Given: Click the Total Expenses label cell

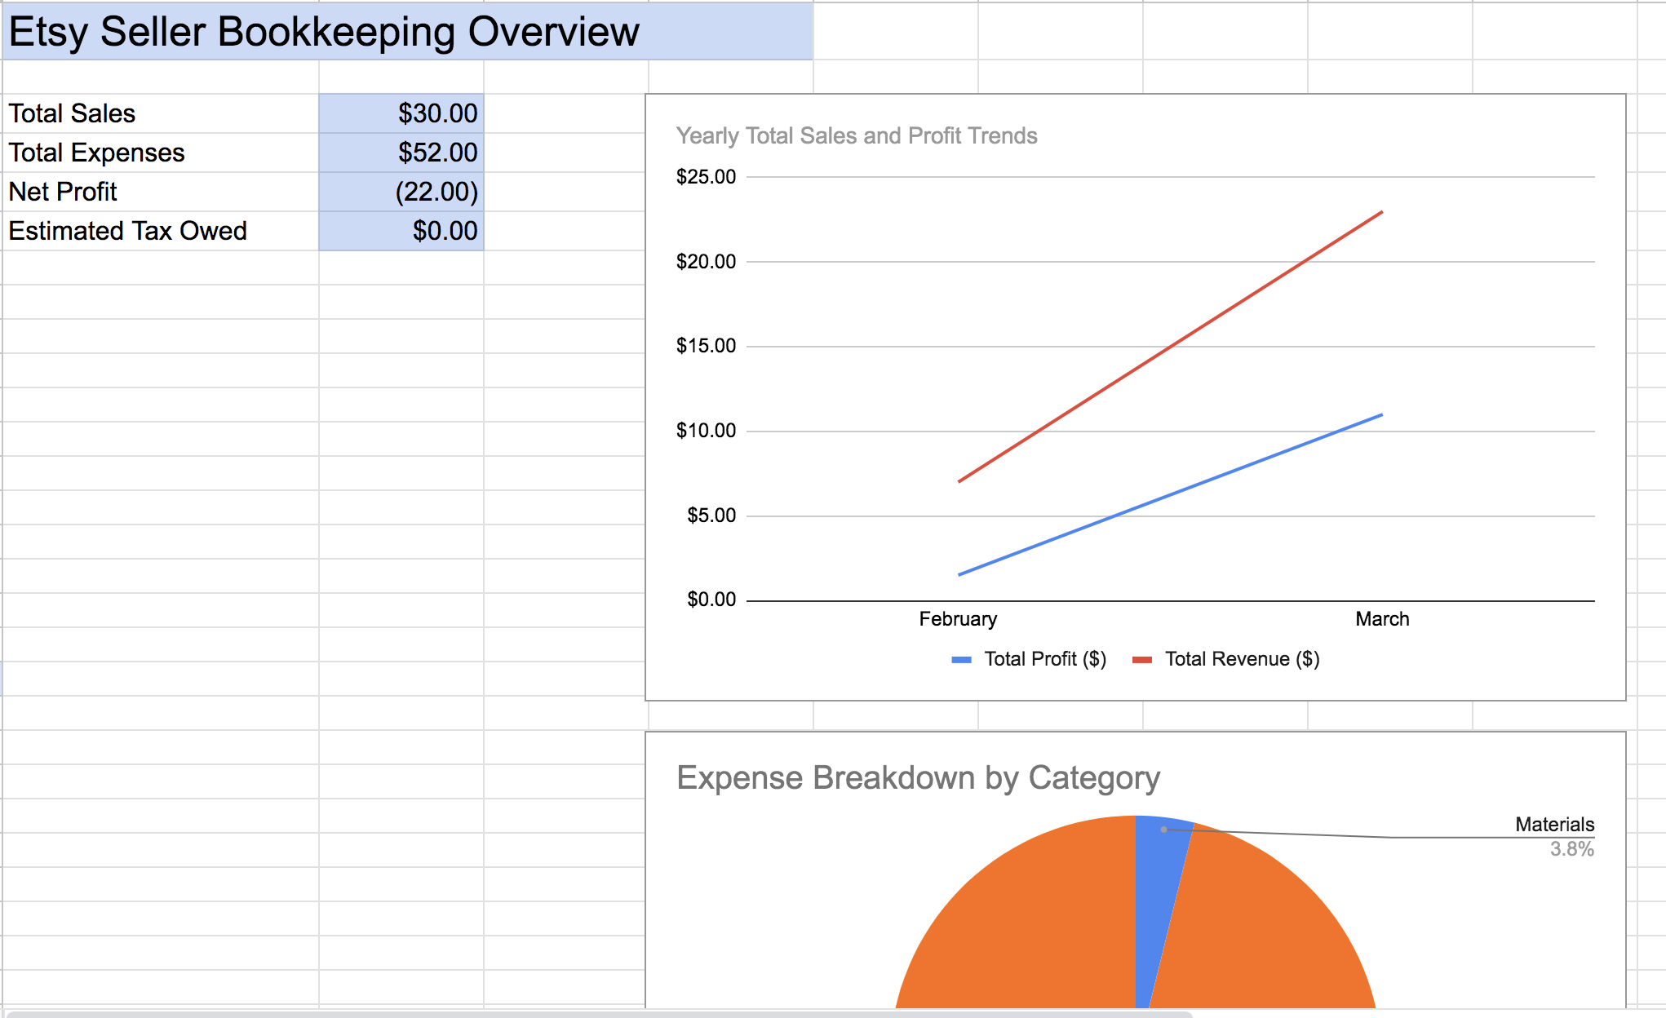Looking at the screenshot, I should 96,153.
